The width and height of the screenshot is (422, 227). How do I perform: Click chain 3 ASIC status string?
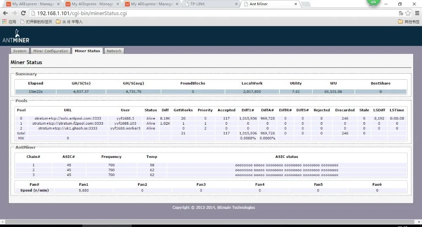[x=287, y=175]
